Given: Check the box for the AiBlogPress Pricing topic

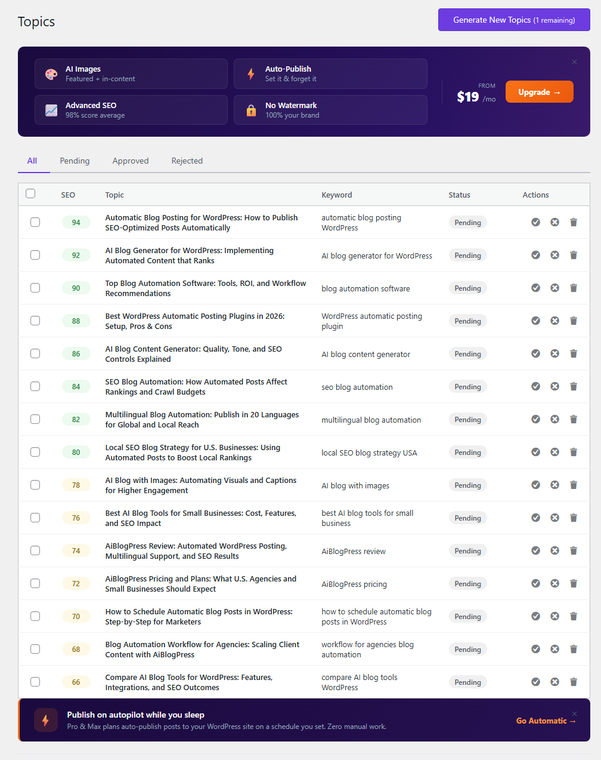Looking at the screenshot, I should tap(35, 583).
